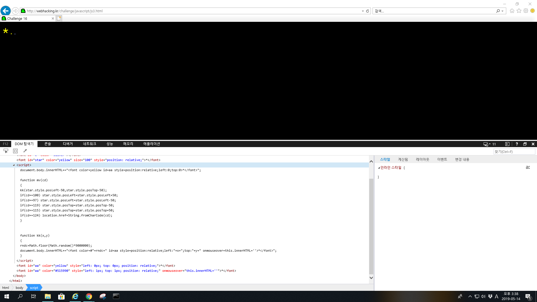537x302 pixels.
Task: Click script in the breadcrumb bar
Action: point(34,287)
